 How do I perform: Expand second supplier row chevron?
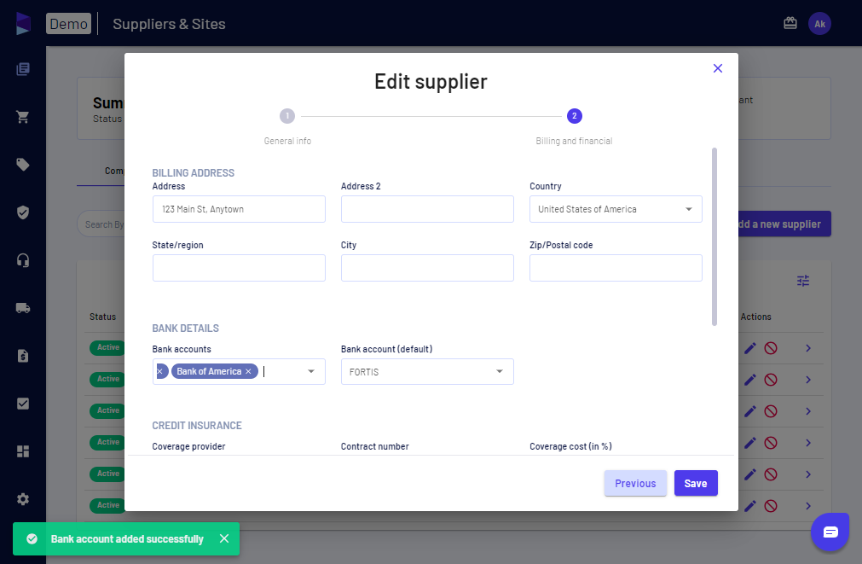808,380
